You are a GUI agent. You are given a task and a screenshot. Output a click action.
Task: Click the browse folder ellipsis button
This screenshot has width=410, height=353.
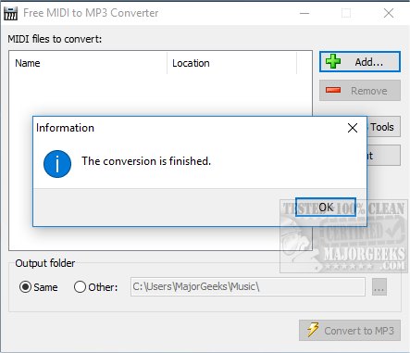tap(379, 287)
